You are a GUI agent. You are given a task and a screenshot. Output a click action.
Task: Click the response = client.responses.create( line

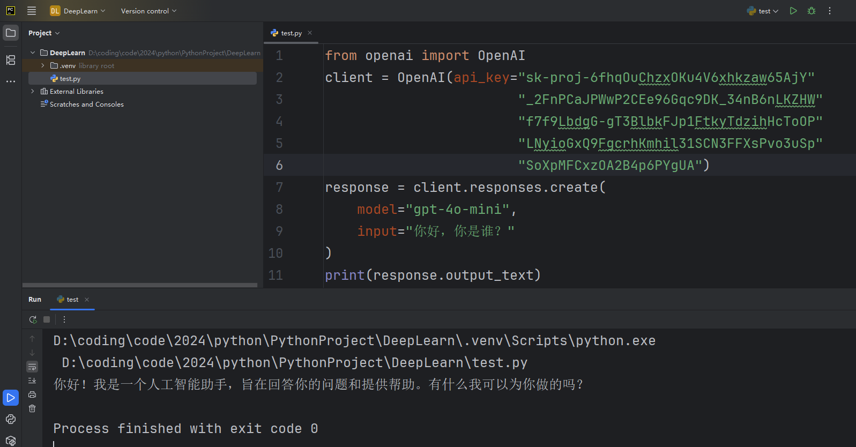465,187
